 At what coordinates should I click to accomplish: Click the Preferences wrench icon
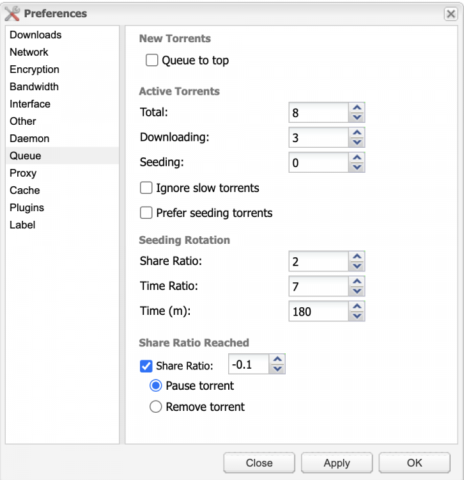coord(12,13)
